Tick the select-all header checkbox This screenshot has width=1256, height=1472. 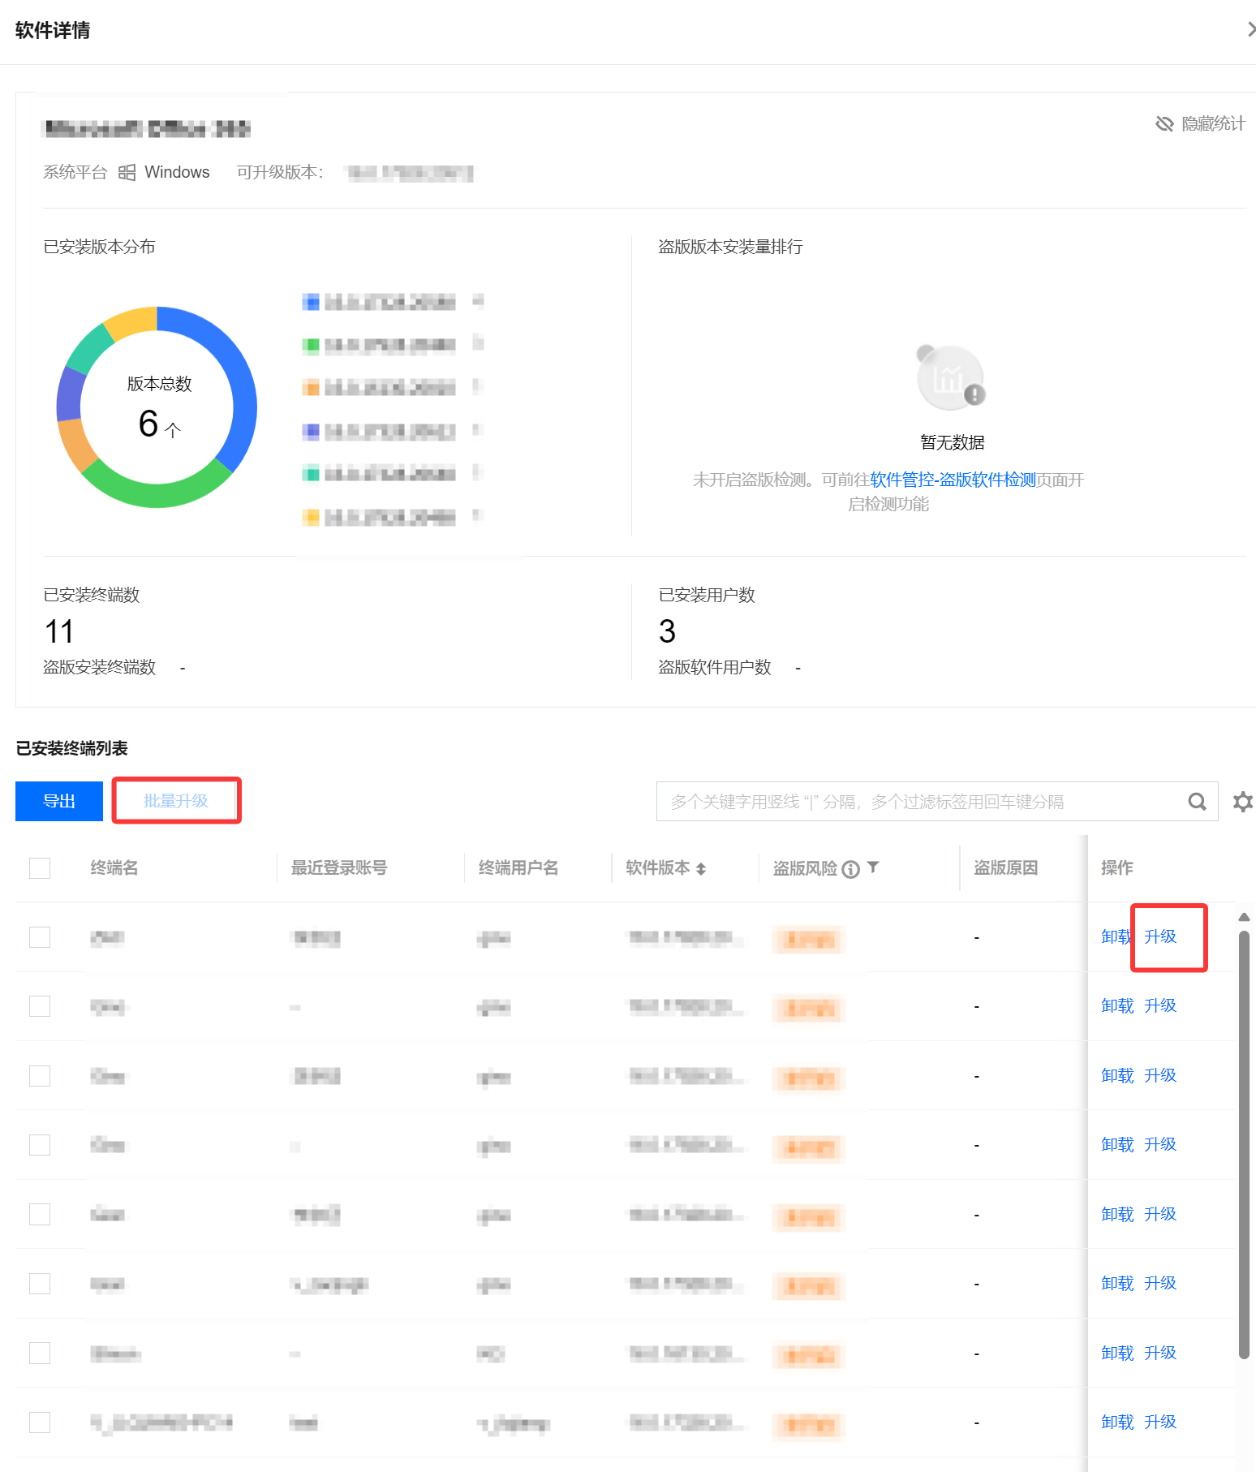pos(40,868)
